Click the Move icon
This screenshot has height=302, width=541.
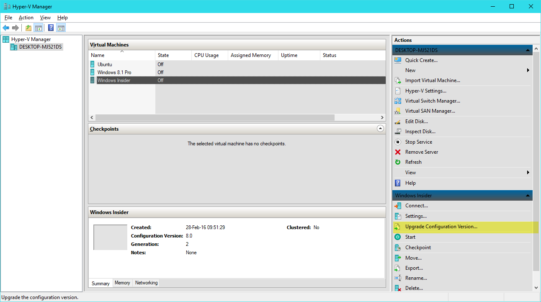(x=398, y=258)
